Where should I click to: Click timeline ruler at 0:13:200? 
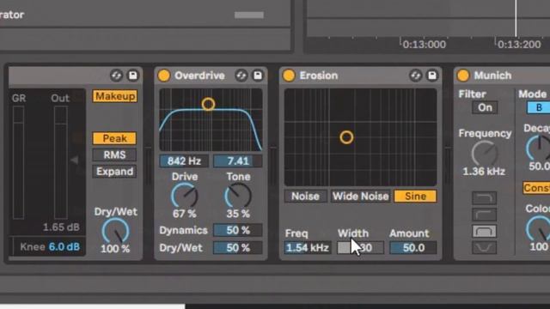(519, 45)
